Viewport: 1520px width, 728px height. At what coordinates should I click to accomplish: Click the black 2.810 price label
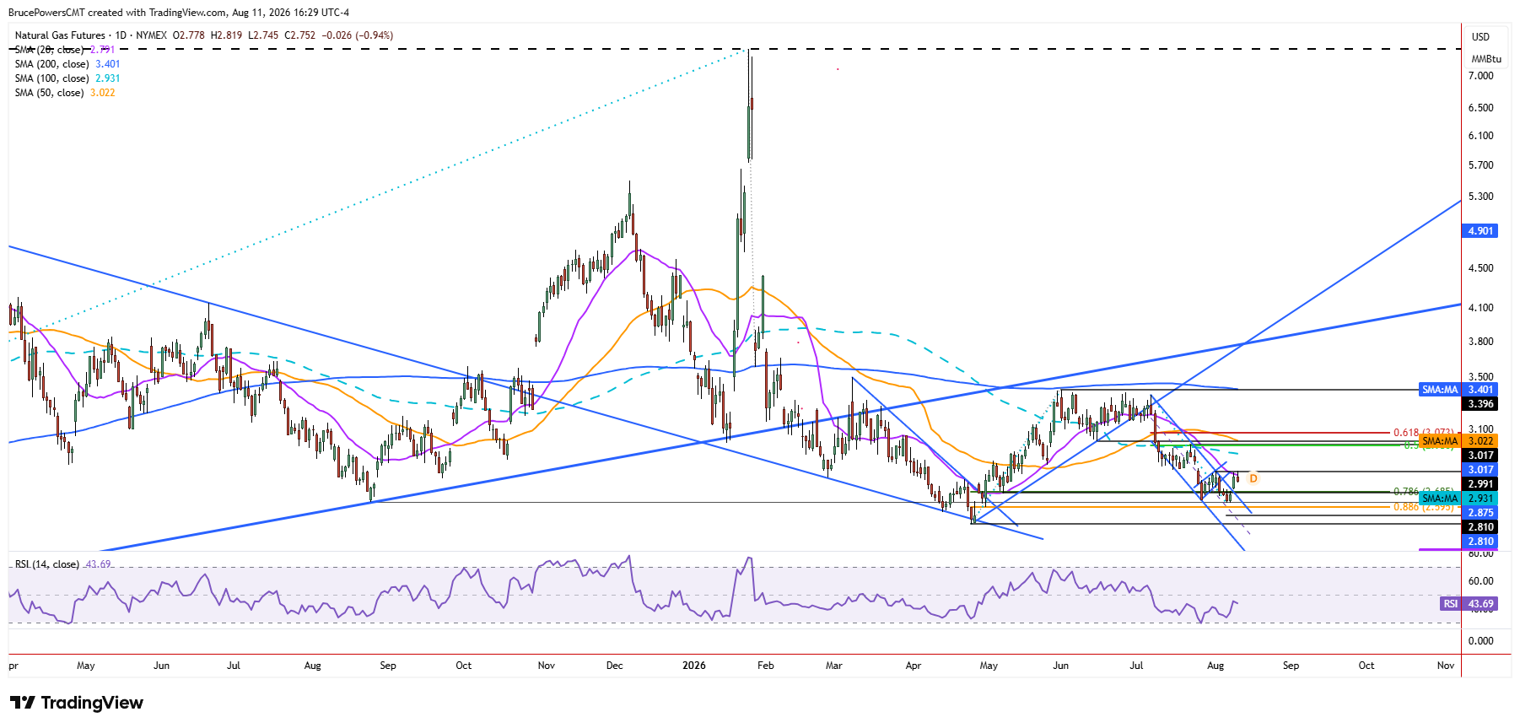pos(1480,527)
